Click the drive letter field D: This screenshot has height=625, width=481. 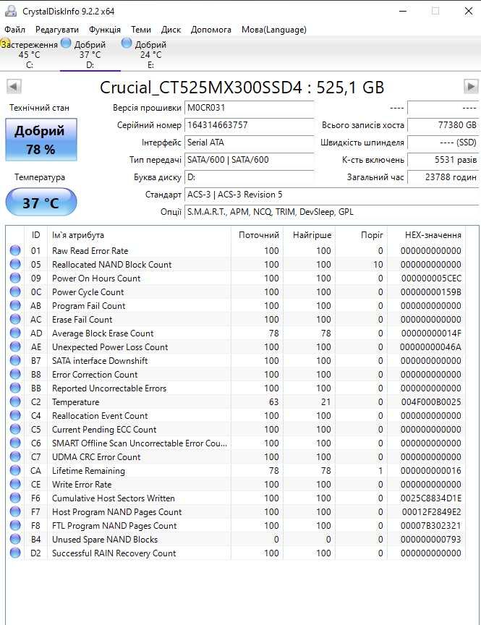[x=249, y=177]
